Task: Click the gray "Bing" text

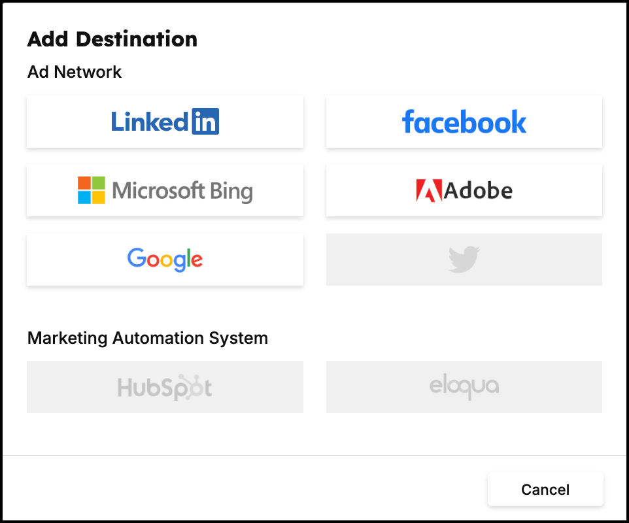Action: click(231, 192)
